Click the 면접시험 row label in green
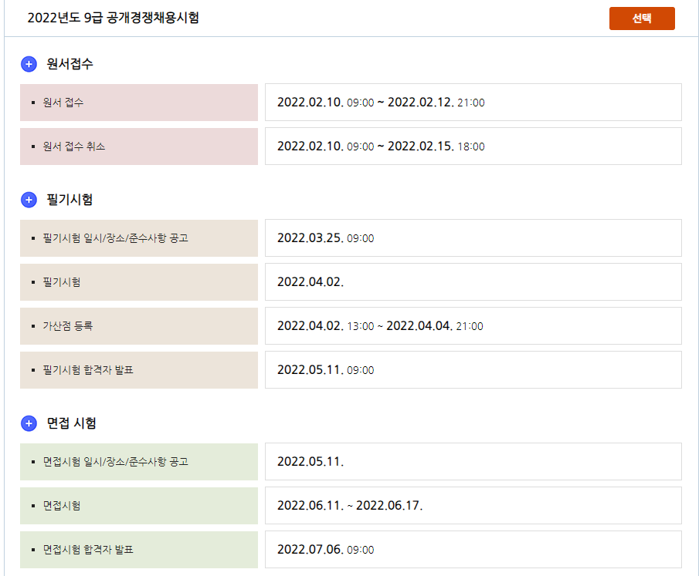Screen dimensions: 699x576 tap(62, 506)
